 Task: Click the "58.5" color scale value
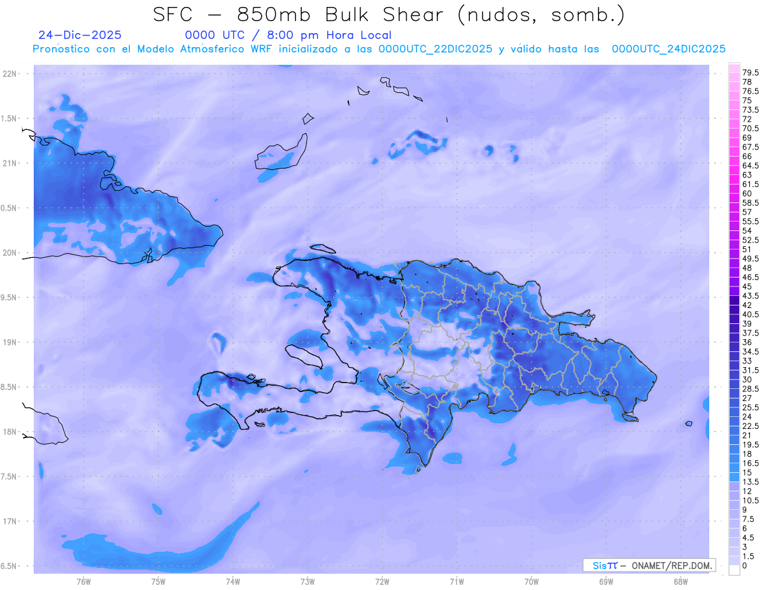751,202
